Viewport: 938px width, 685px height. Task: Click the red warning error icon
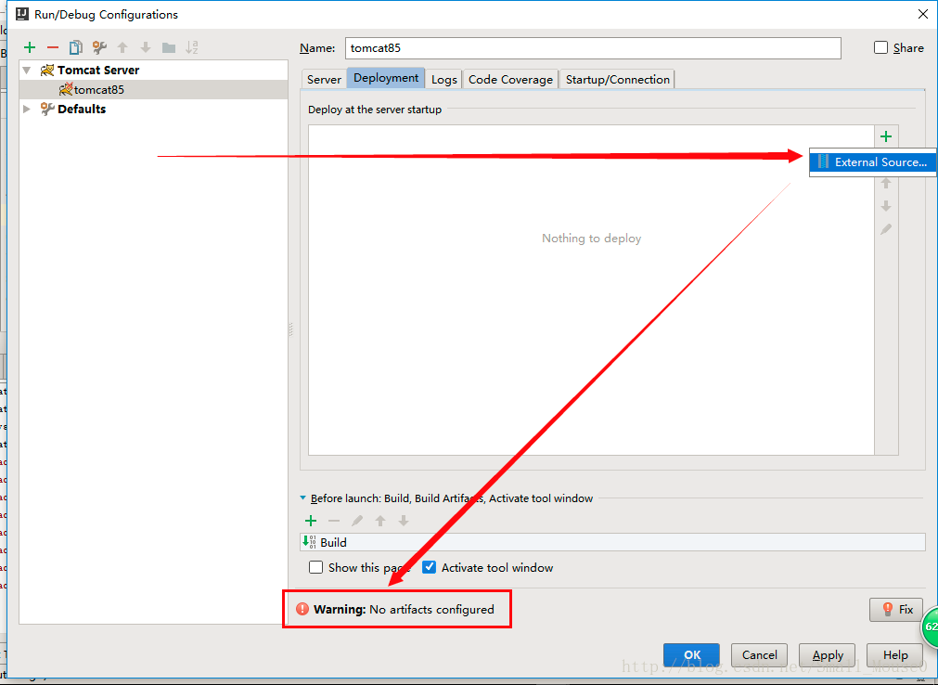click(x=302, y=609)
